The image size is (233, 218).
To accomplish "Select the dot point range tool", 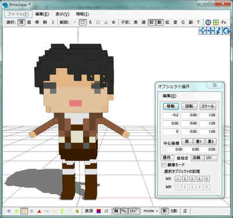I will coord(75,22).
